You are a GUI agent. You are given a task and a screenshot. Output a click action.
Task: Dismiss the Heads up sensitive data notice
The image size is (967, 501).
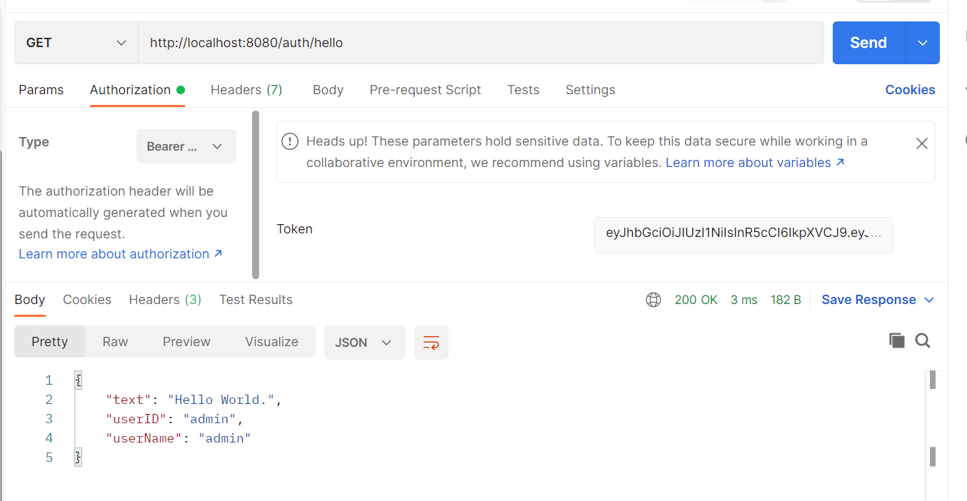(x=922, y=143)
